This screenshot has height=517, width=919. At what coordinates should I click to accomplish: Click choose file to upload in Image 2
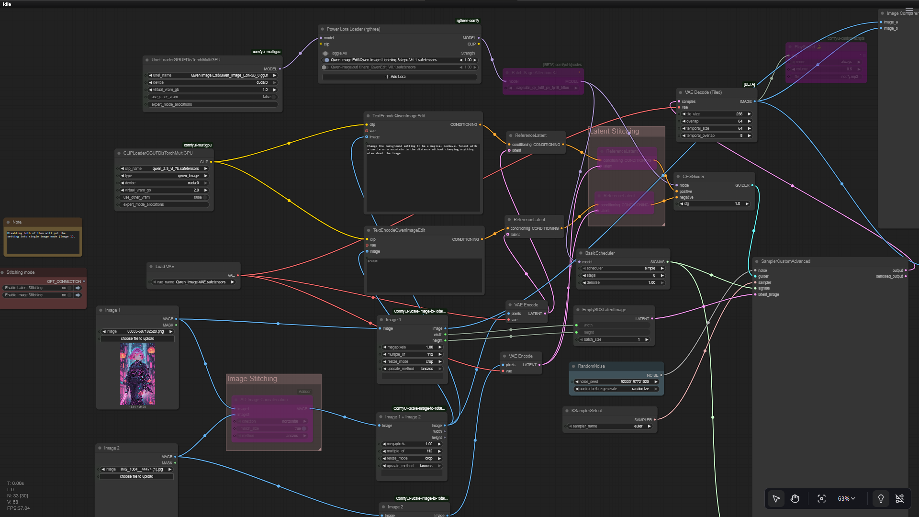[136, 477]
